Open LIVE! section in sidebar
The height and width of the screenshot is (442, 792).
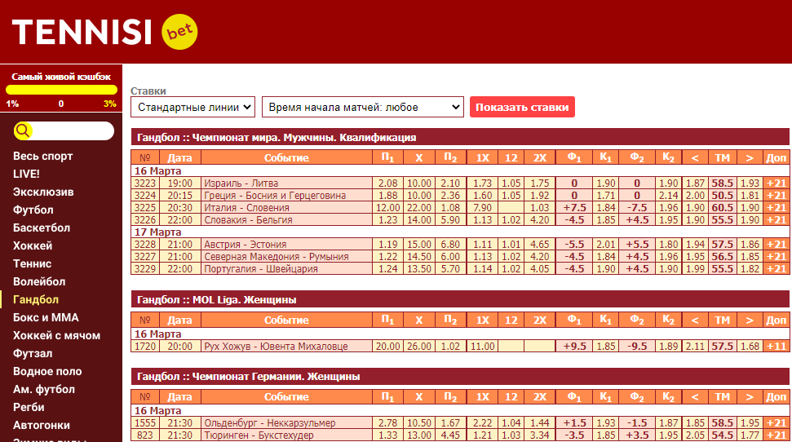pos(26,174)
